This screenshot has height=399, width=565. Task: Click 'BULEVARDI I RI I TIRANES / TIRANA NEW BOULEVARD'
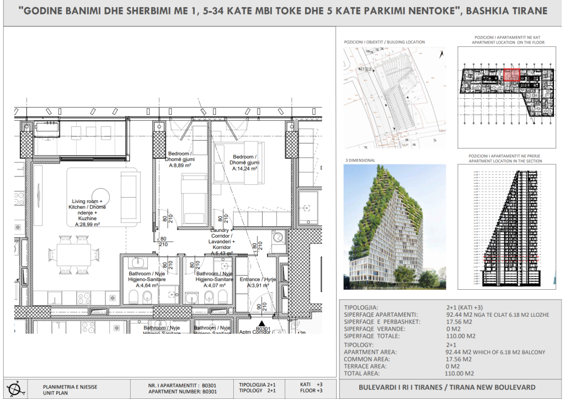click(x=447, y=387)
